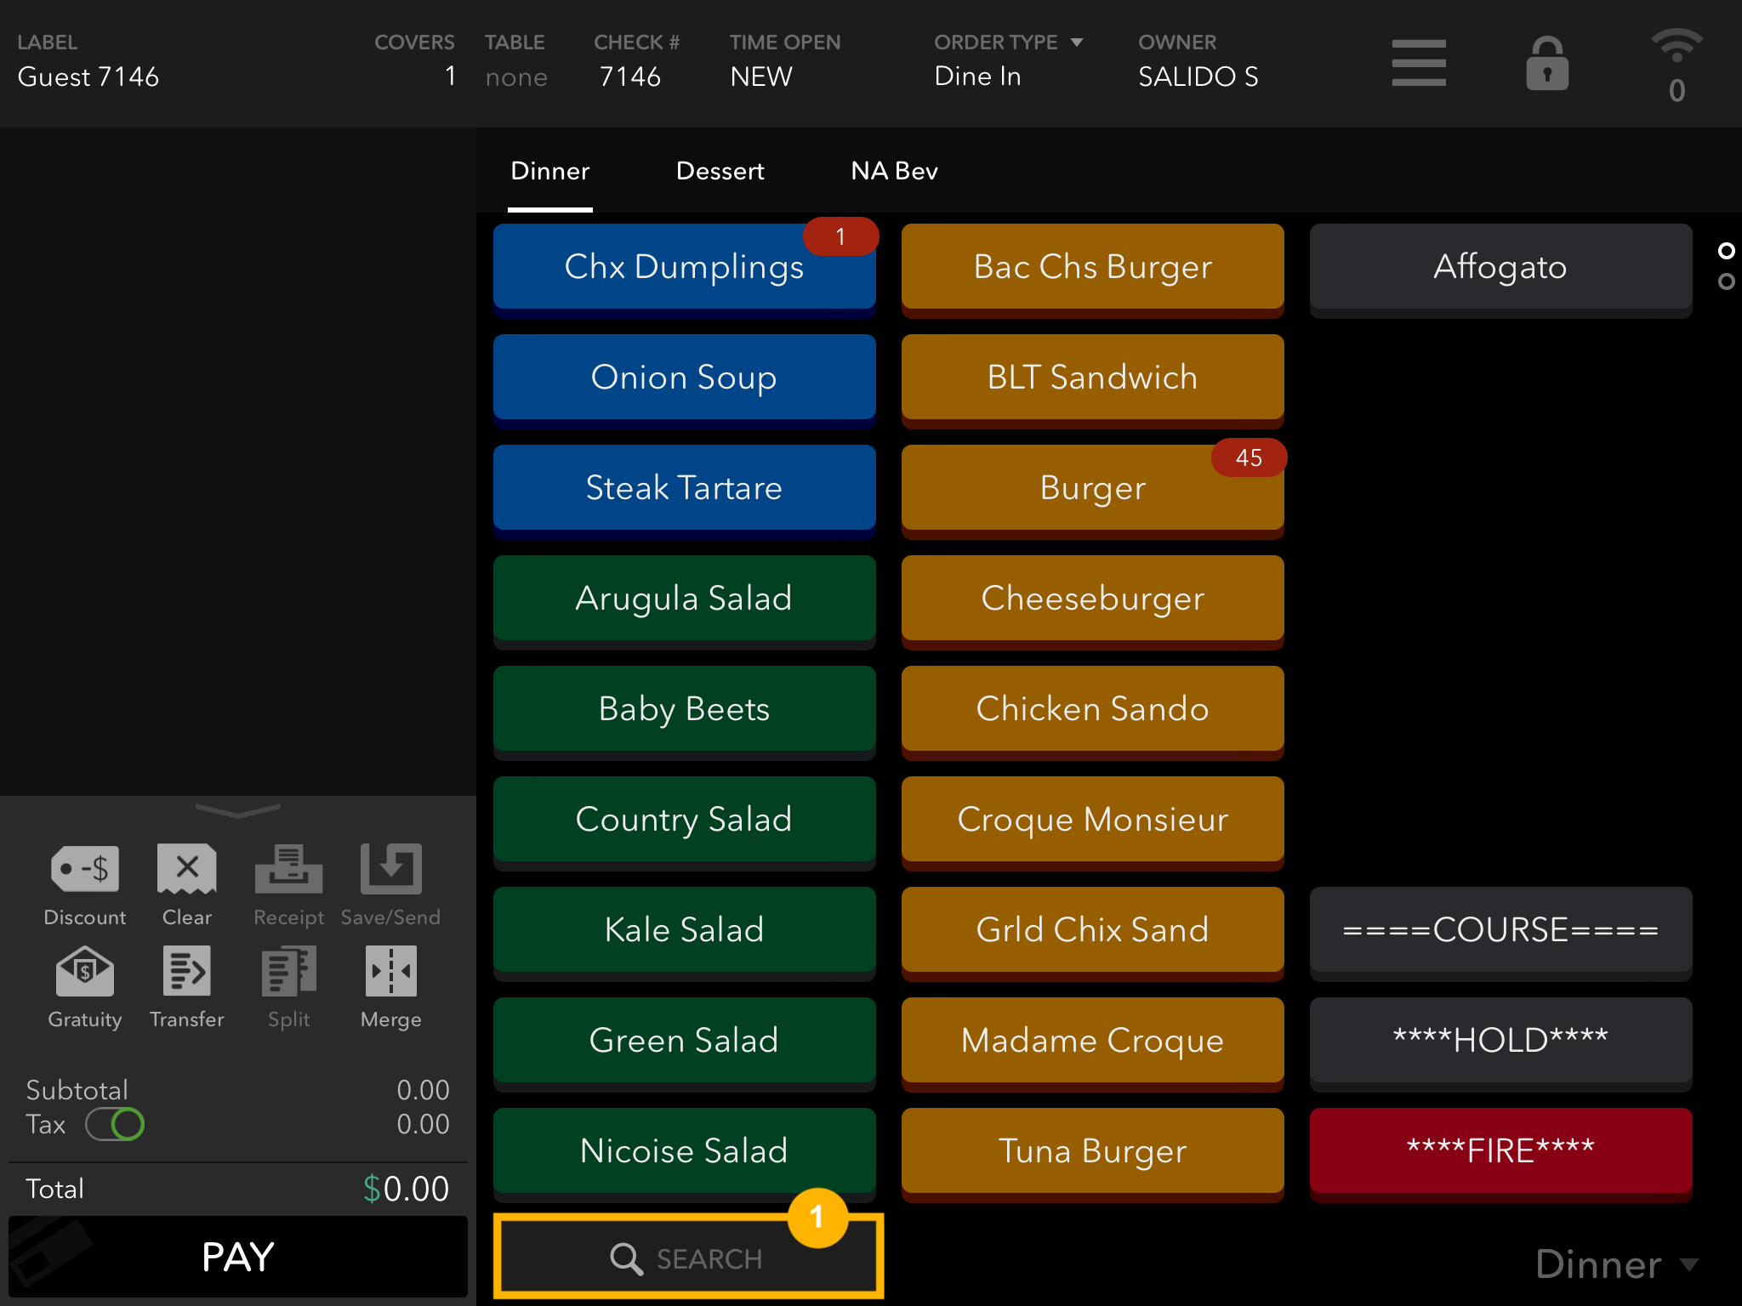
Task: Split the check
Action: [289, 988]
